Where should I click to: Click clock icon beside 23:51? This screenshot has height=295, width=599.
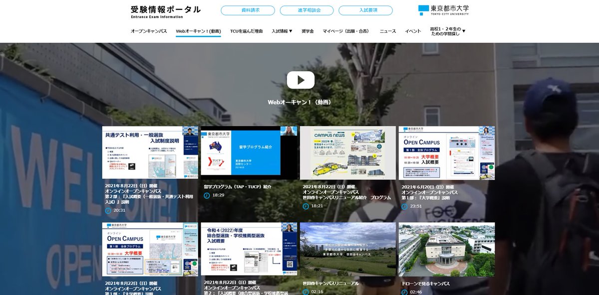click(404, 206)
